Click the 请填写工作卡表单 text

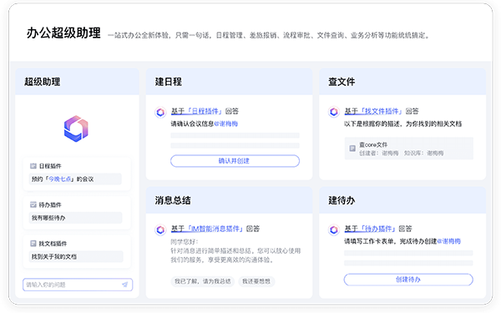click(x=390, y=241)
